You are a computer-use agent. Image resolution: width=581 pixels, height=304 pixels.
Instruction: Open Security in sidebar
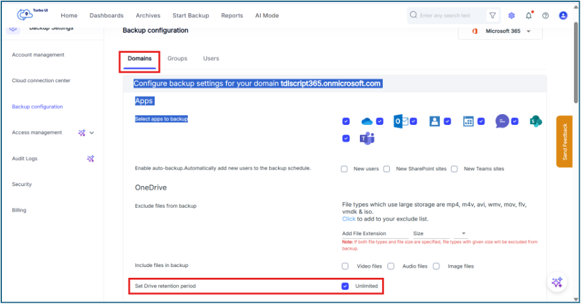click(x=22, y=184)
